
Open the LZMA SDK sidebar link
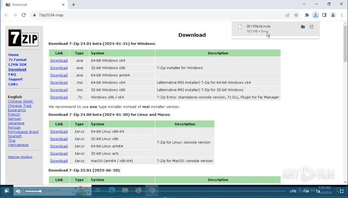17,65
